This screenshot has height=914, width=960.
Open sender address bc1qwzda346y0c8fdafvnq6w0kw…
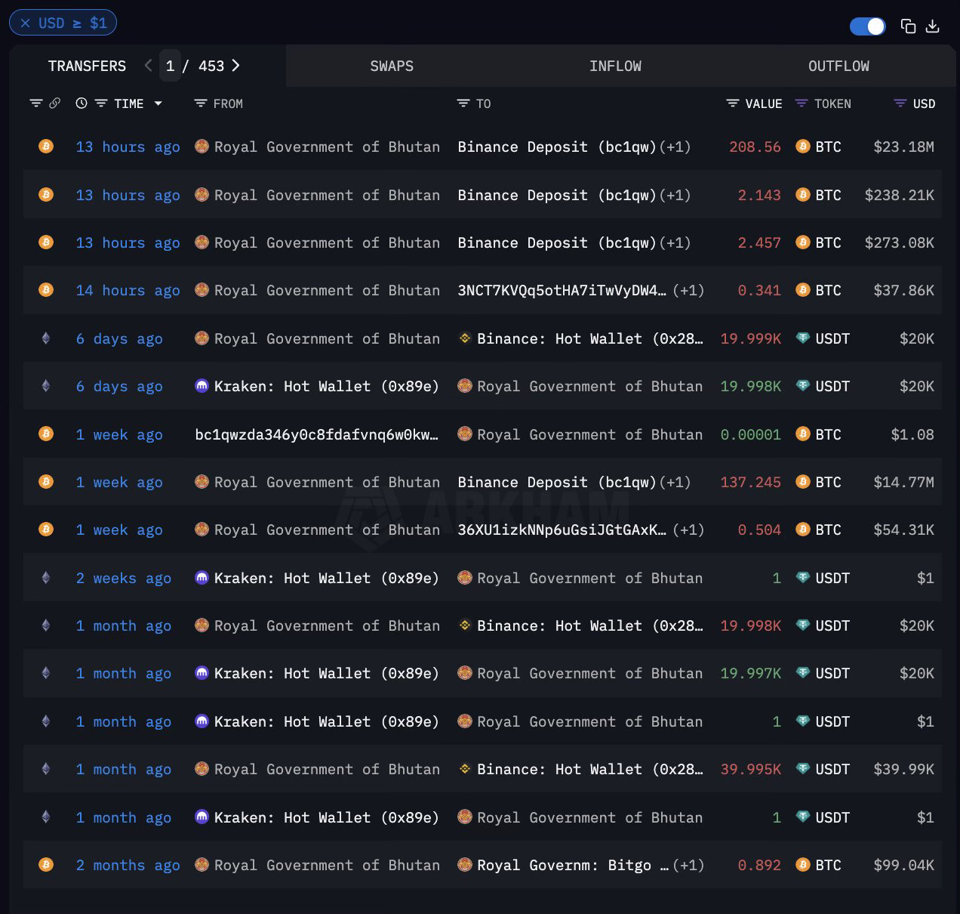(x=316, y=435)
